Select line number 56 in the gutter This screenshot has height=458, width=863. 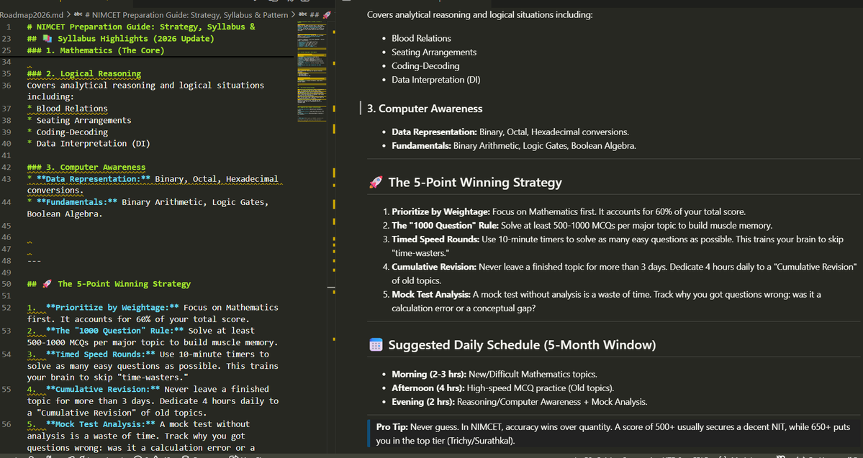click(6, 424)
